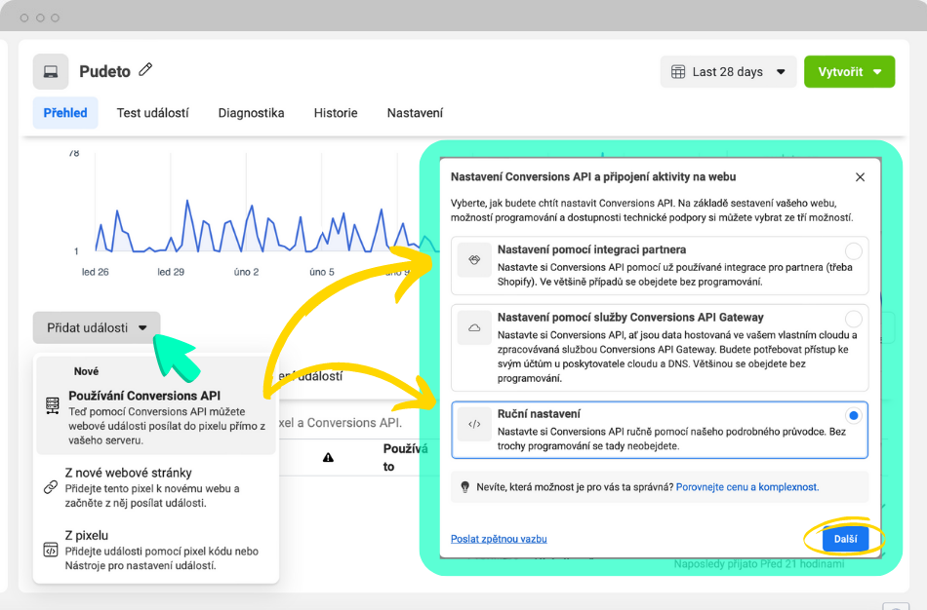Image resolution: width=927 pixels, height=610 pixels.
Task: Click the led 26 chart axis label
Action: coord(96,272)
